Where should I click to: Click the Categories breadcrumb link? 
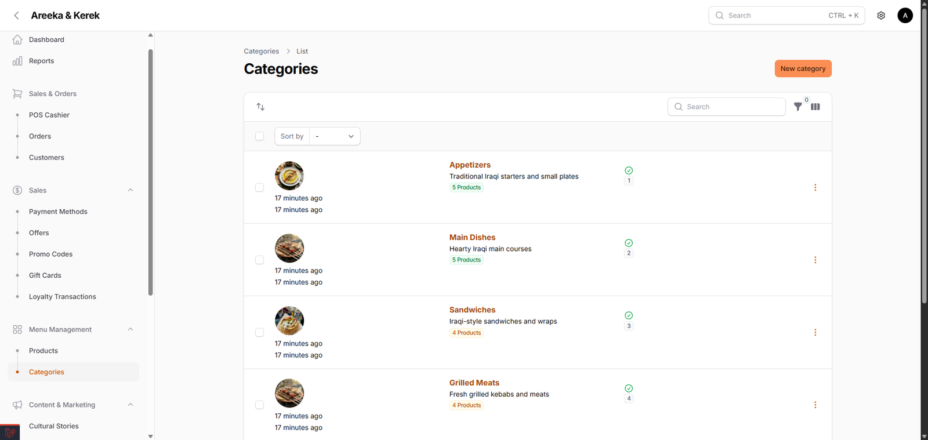261,51
